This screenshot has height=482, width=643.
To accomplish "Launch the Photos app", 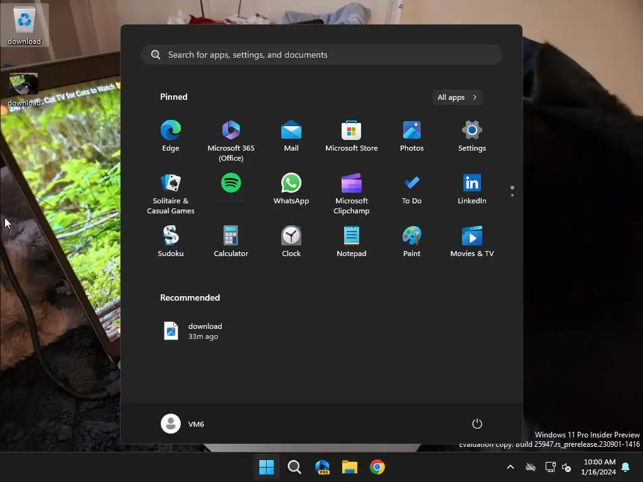I will [x=412, y=136].
